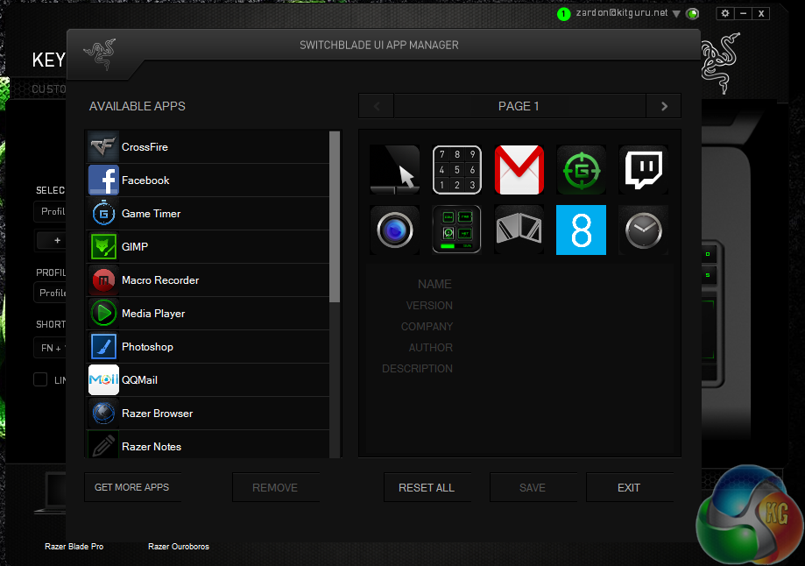Click the EXIT button
805x566 pixels.
[630, 487]
